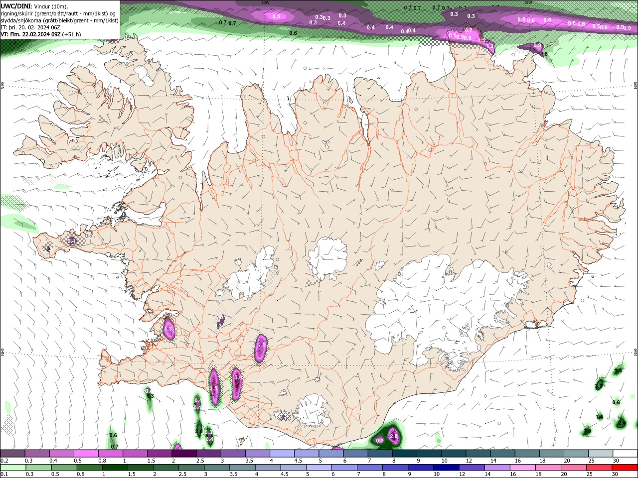
Task: Click the purple snow cell labelled 2.5 near the southwest coast
Action: click(x=214, y=387)
